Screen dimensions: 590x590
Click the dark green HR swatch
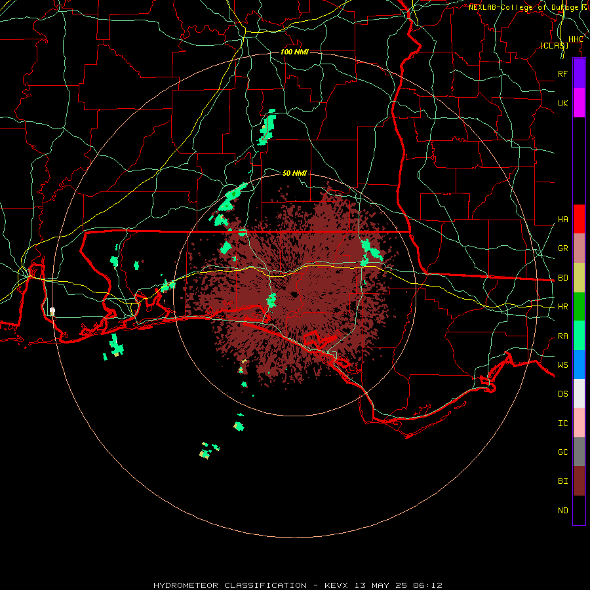pos(579,307)
